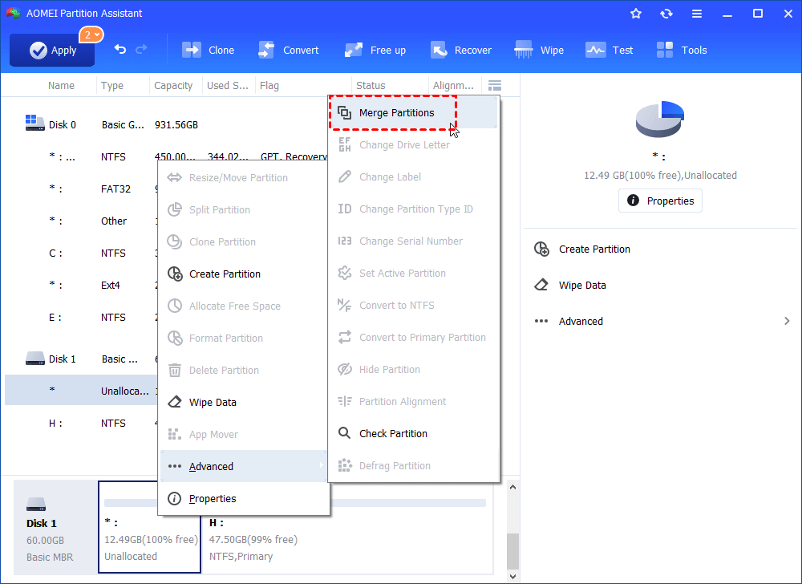Click the Merge Partitions icon
Image resolution: width=802 pixels, height=584 pixels.
tap(345, 112)
